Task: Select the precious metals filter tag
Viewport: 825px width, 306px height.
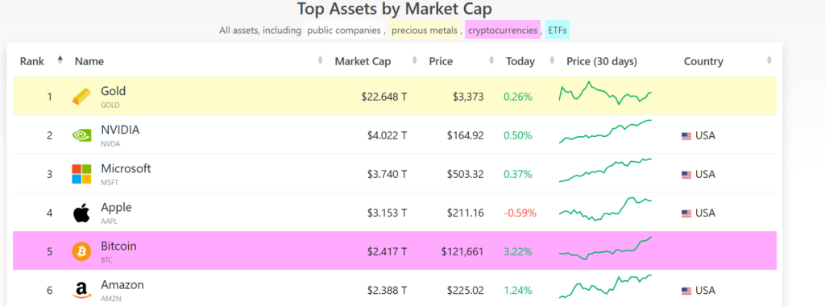Action: click(x=425, y=30)
